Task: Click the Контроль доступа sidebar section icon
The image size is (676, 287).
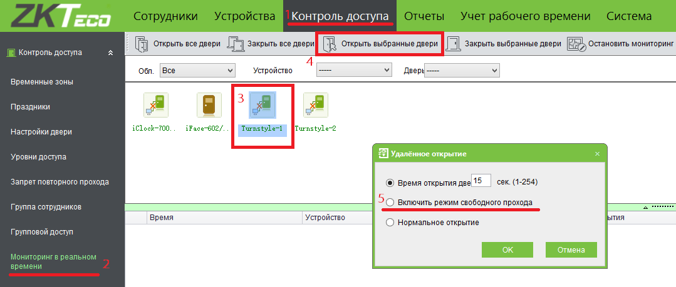Action: pyautogui.click(x=12, y=53)
